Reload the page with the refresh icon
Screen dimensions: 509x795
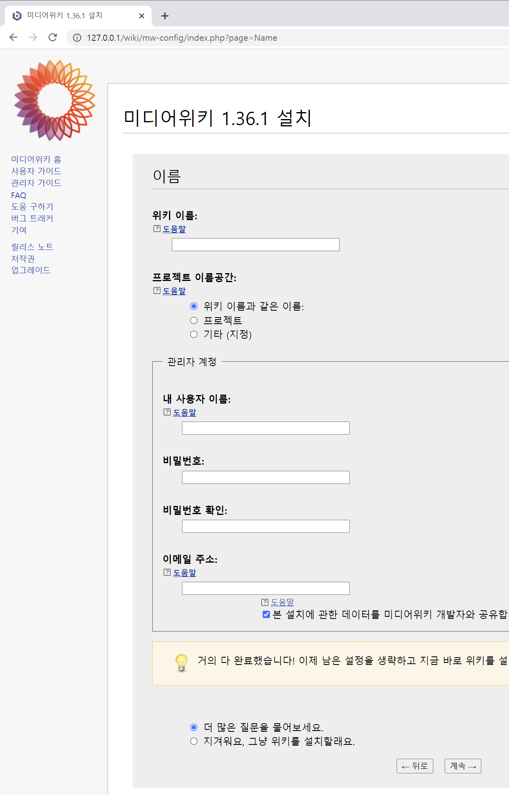point(53,38)
